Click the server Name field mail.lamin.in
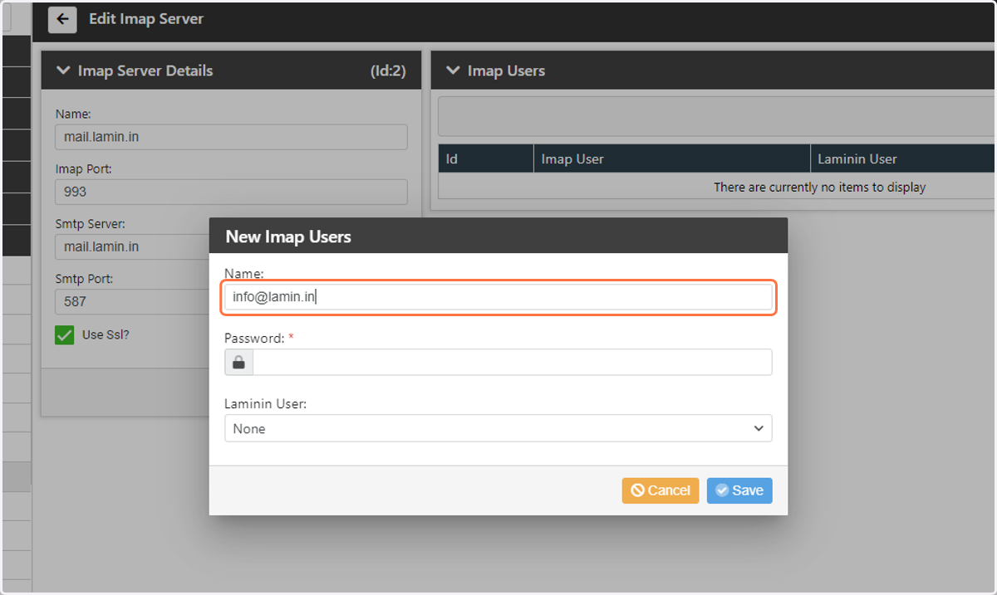 (x=232, y=137)
